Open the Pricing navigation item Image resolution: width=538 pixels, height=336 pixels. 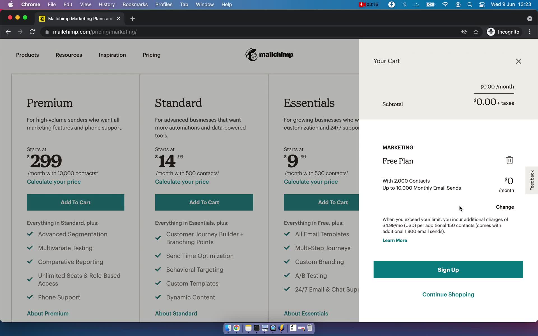[152, 55]
